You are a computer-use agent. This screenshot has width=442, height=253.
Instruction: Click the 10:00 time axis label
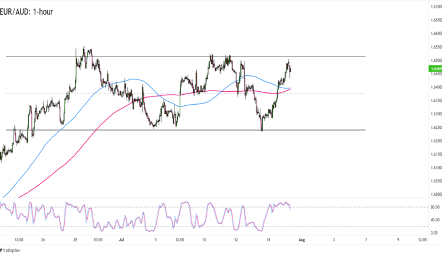pyautogui.click(x=98, y=240)
